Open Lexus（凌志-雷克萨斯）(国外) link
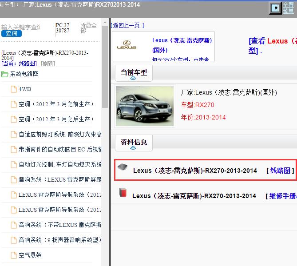 click(182, 45)
